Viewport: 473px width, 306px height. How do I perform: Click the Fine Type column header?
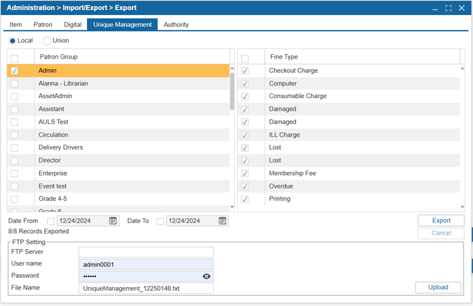[x=363, y=57]
